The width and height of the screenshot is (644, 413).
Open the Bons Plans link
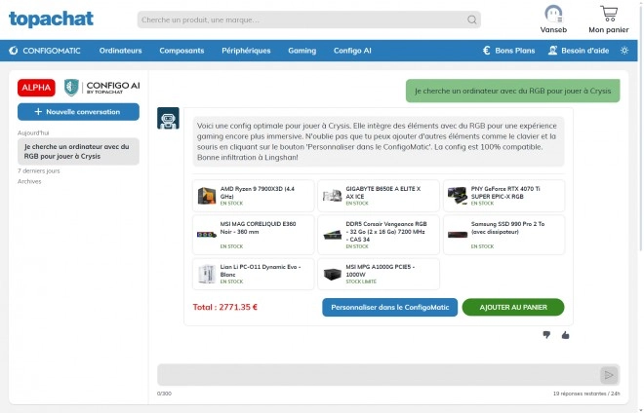514,51
